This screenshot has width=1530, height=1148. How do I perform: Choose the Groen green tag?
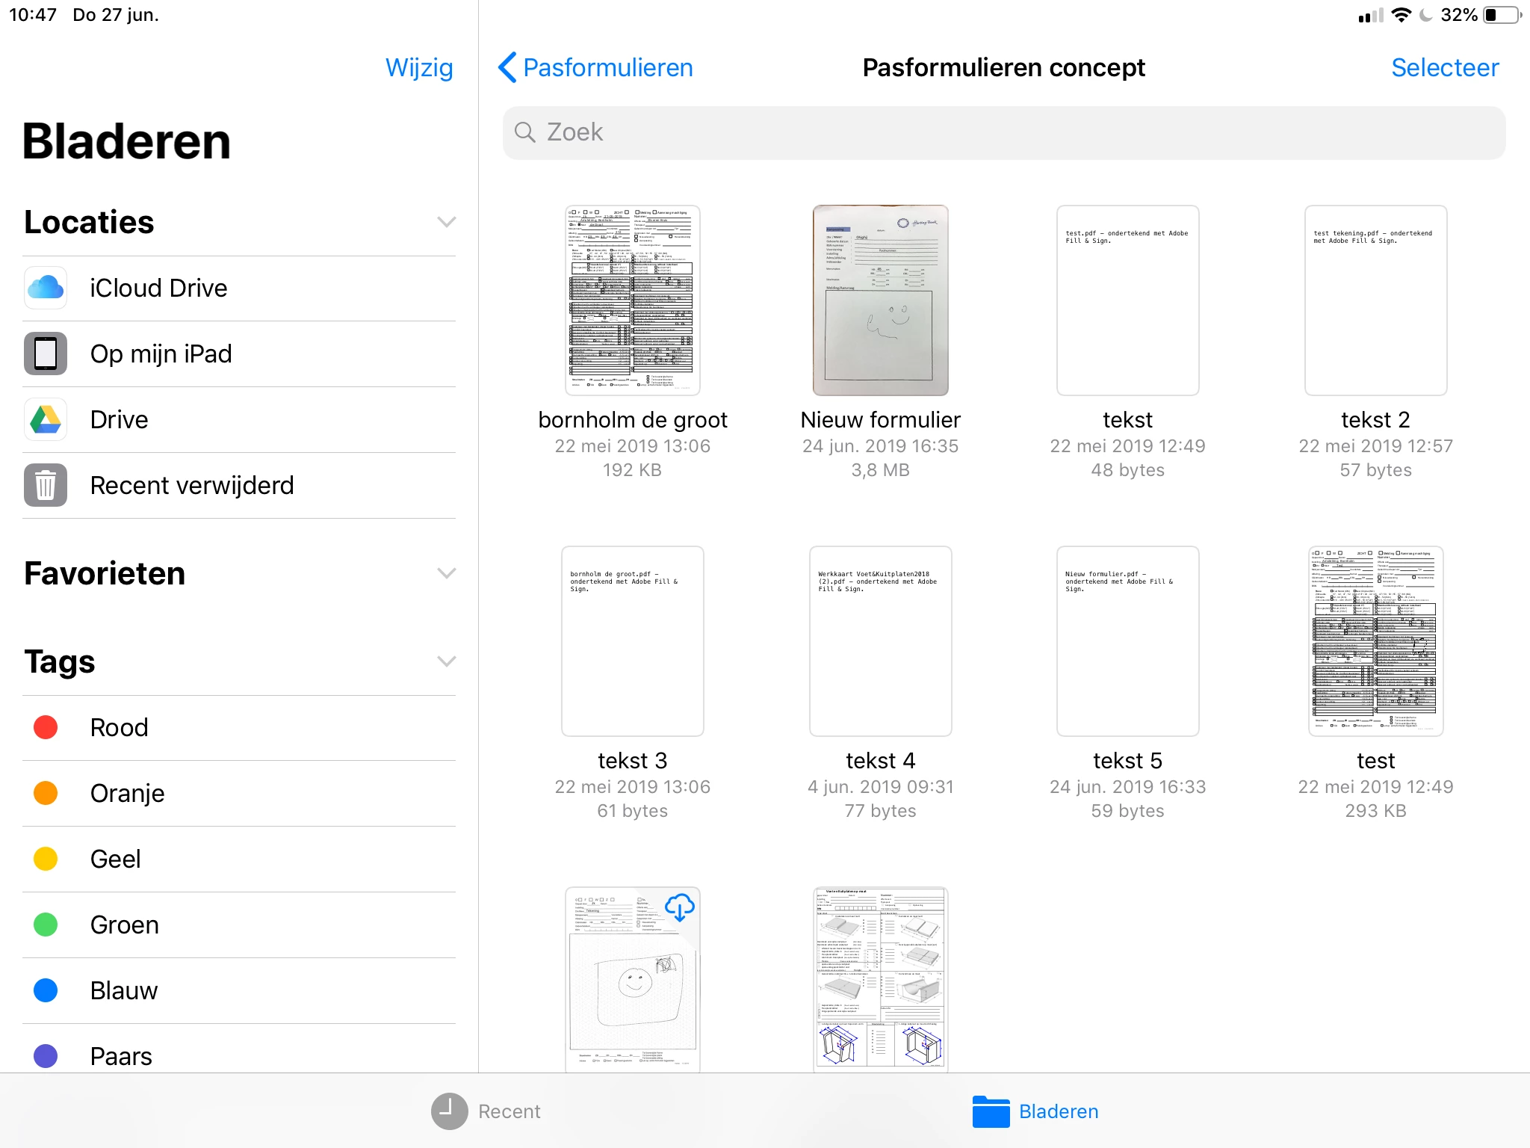coord(124,925)
